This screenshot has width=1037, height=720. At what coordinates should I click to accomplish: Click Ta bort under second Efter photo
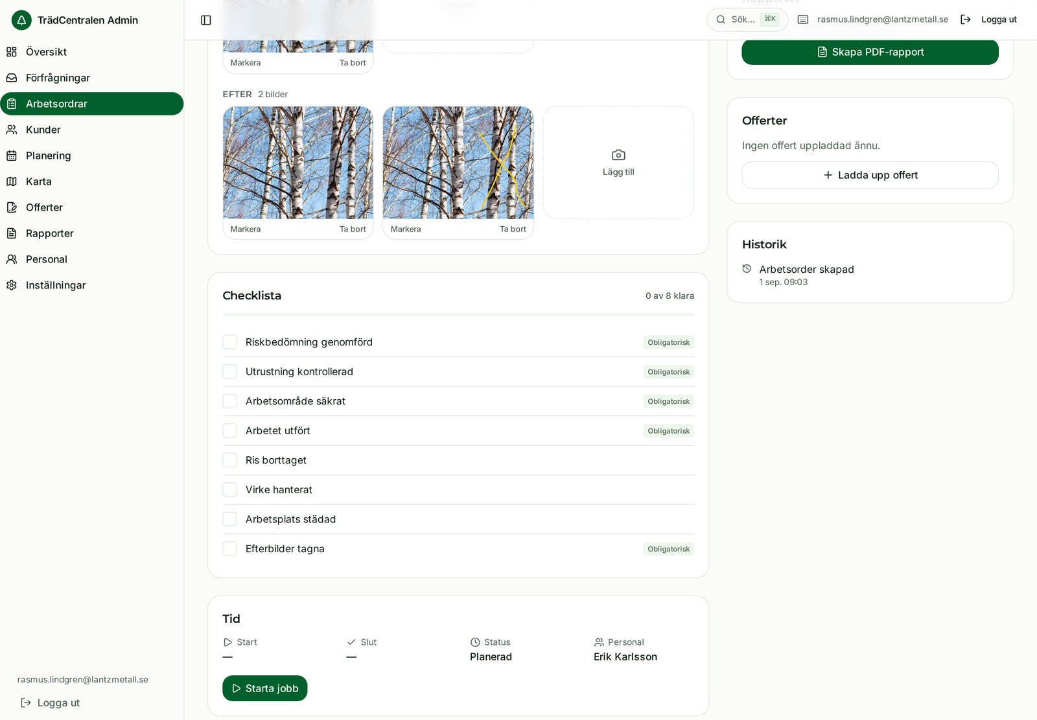[513, 229]
